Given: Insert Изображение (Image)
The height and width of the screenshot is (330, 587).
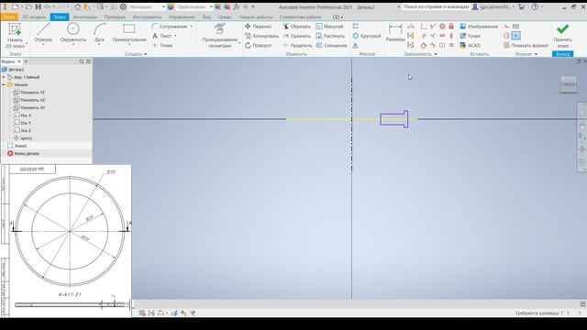Looking at the screenshot, I should 479,27.
